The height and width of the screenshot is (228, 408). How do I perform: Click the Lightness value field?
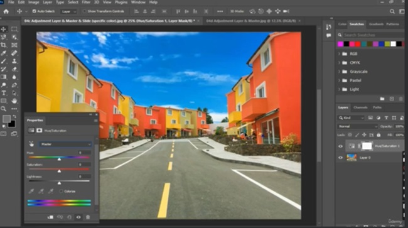pos(84,176)
